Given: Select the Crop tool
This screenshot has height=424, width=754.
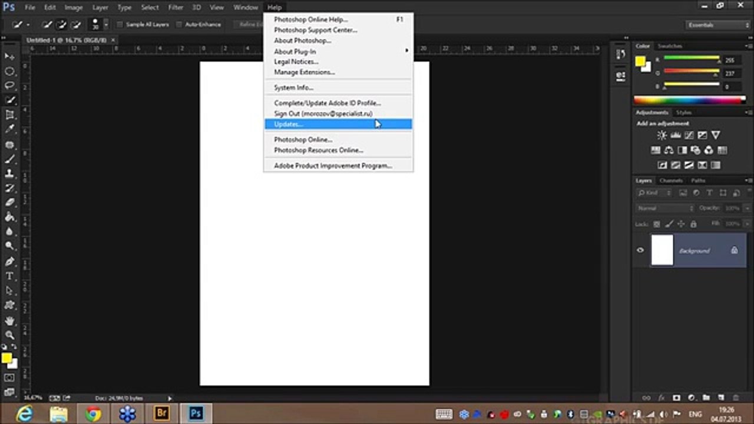Looking at the screenshot, I should click(9, 115).
